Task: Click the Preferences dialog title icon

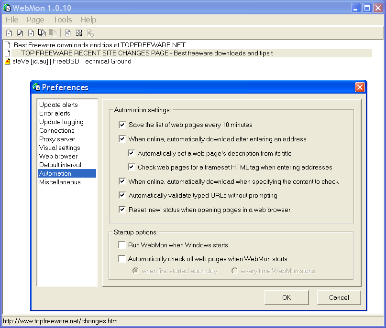Action: [36, 87]
